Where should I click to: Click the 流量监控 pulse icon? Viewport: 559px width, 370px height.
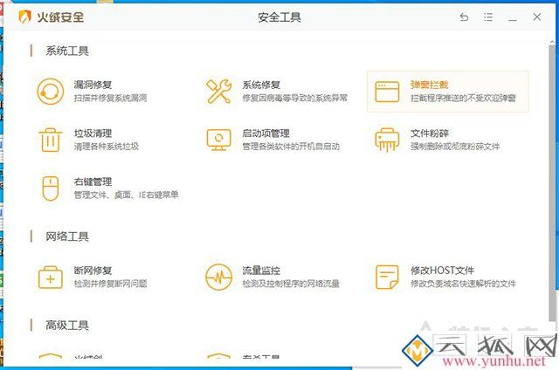(218, 277)
